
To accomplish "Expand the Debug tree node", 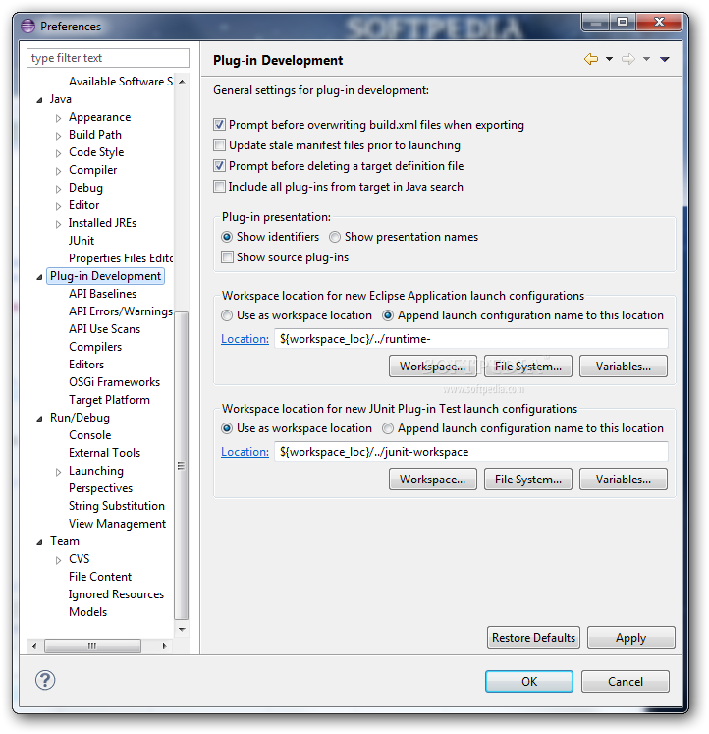I will (x=59, y=189).
